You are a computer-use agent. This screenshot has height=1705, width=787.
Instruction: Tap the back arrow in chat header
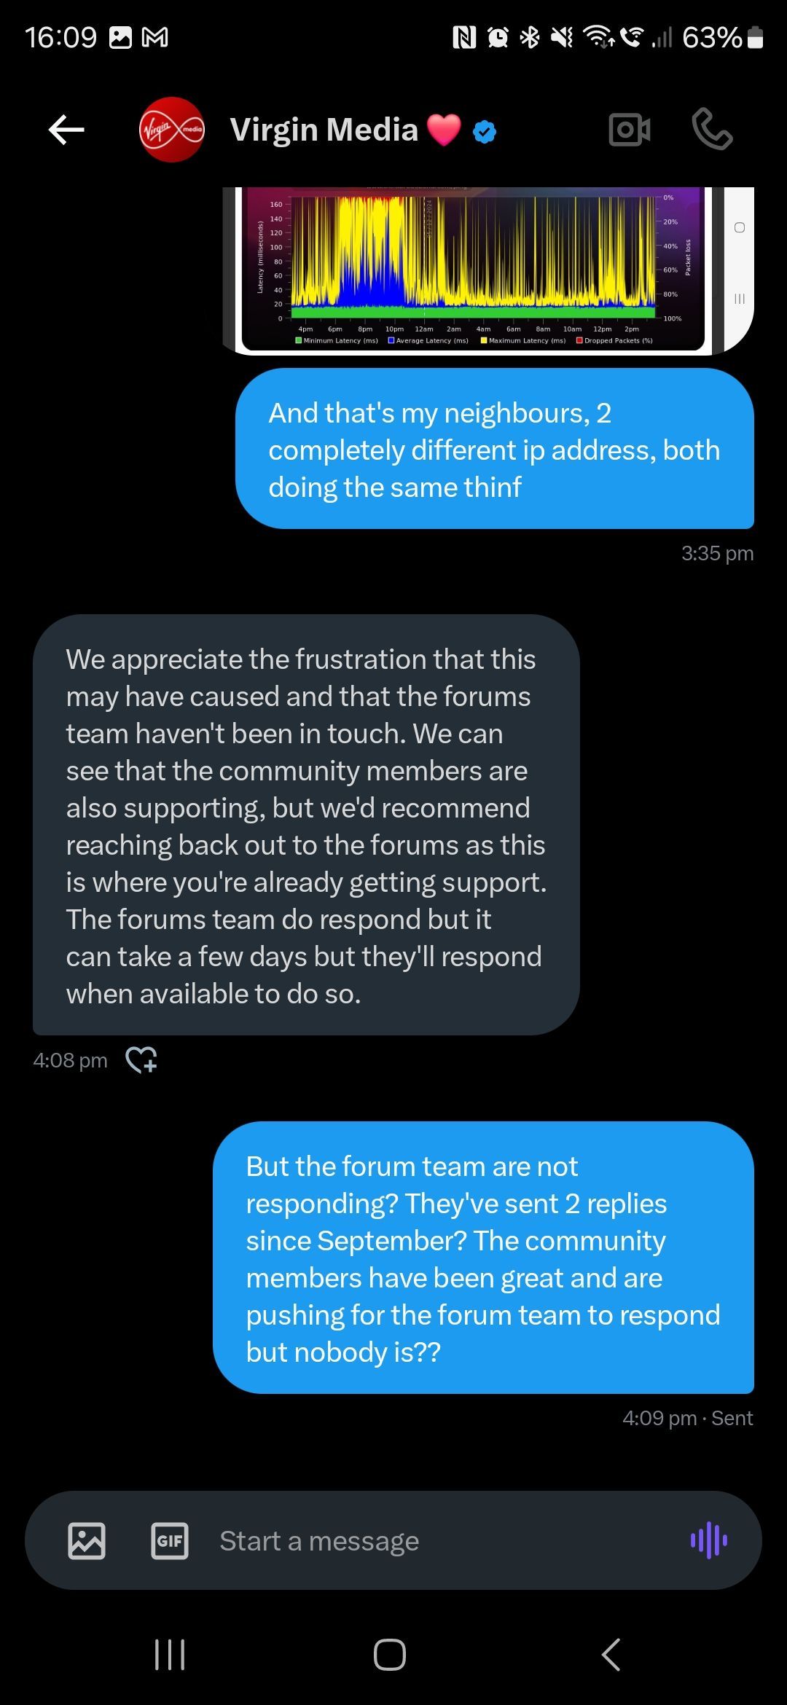pyautogui.click(x=66, y=130)
